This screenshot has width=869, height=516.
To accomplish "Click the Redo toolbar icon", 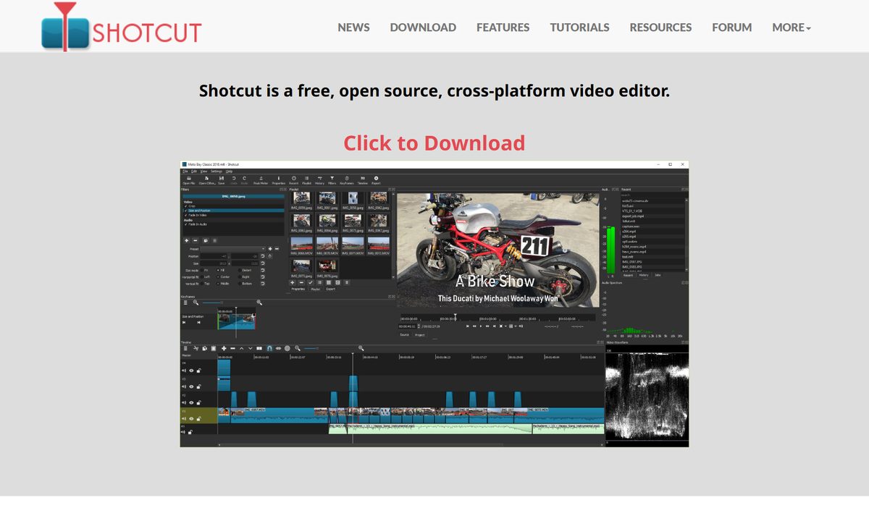I will (x=244, y=178).
